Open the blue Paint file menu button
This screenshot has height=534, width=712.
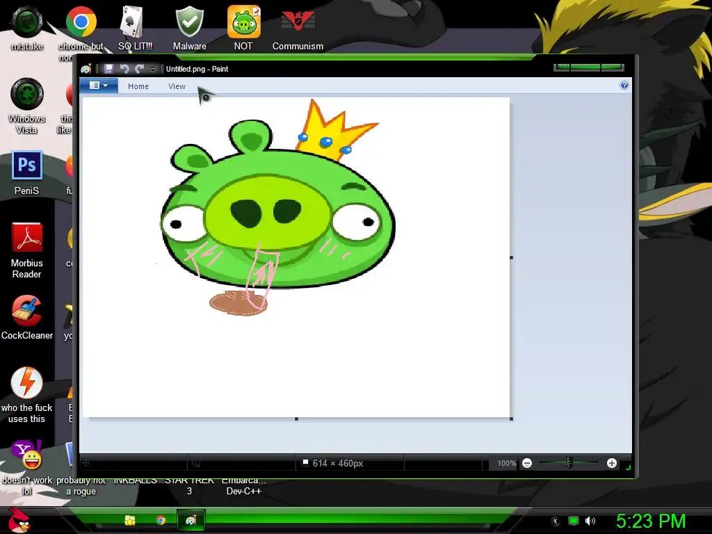tap(99, 86)
